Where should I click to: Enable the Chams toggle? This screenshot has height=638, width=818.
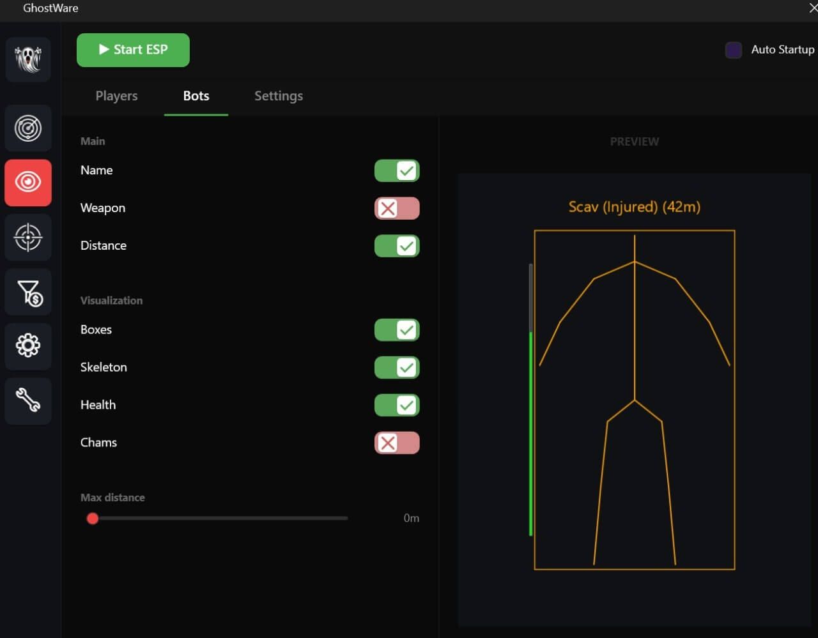coord(397,443)
